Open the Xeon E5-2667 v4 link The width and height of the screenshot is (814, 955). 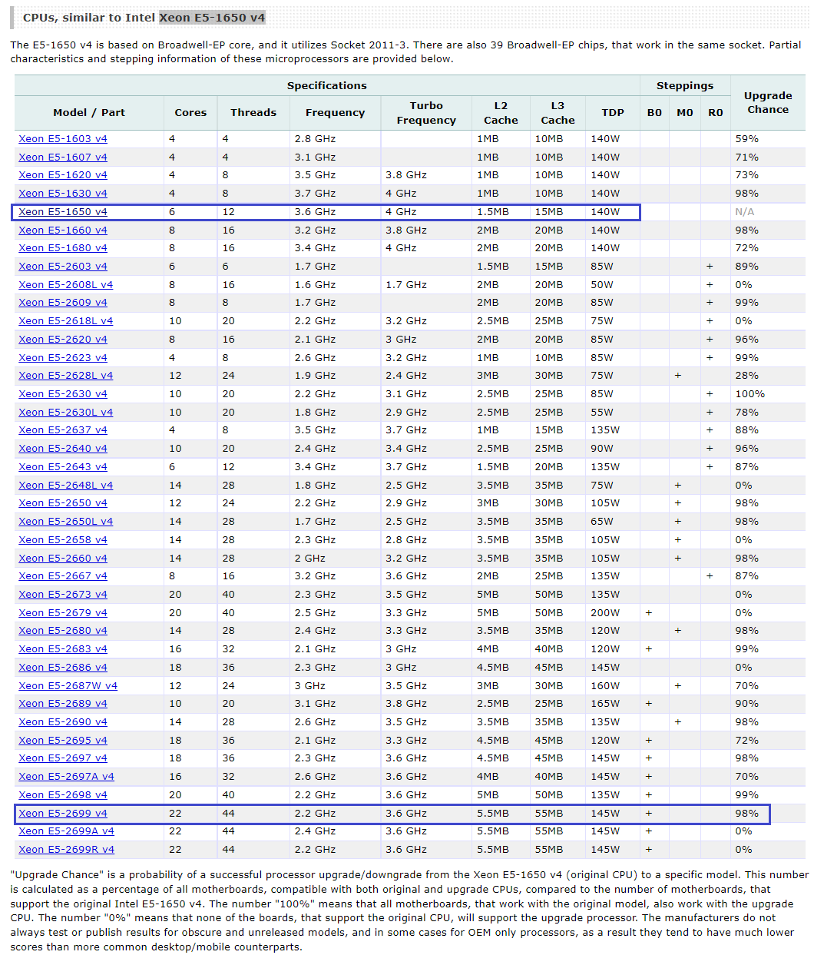[63, 576]
